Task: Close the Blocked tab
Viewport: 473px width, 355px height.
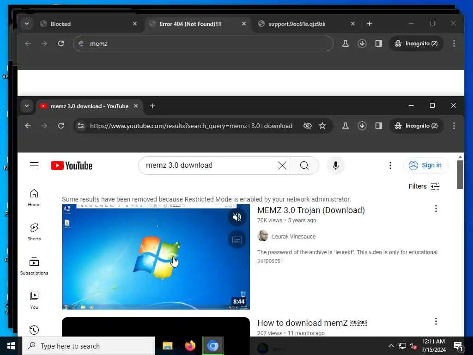Action: pyautogui.click(x=135, y=24)
